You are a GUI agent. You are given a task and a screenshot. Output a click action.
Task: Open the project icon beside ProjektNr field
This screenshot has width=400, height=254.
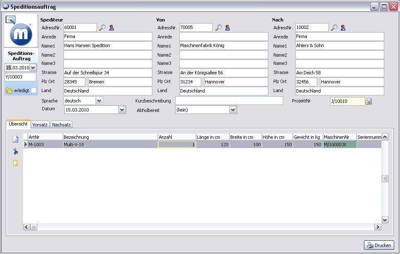coord(369,102)
